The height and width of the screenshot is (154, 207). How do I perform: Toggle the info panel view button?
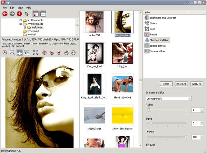43,14
